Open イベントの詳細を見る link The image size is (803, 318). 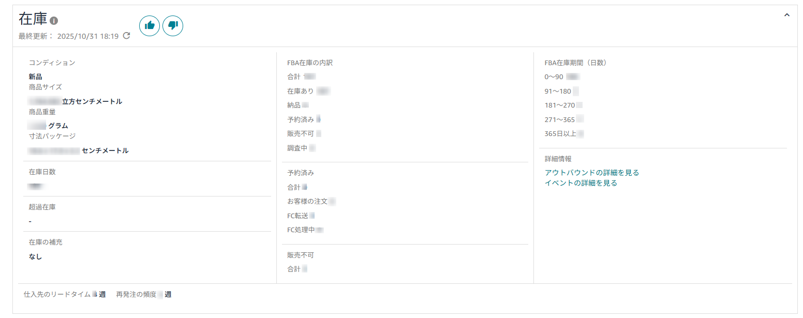coord(581,183)
